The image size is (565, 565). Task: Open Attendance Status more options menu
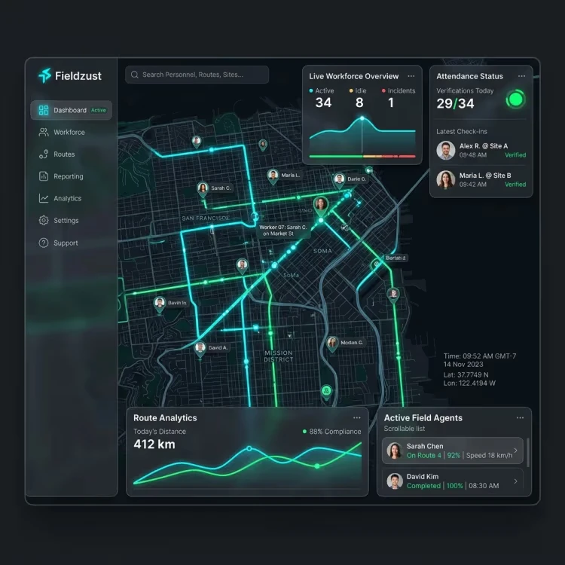point(521,76)
